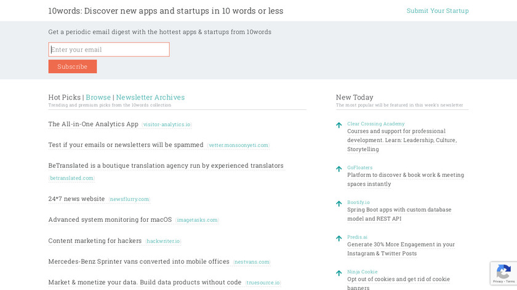Visit truesource.io link
The image size is (517, 290).
click(x=263, y=283)
